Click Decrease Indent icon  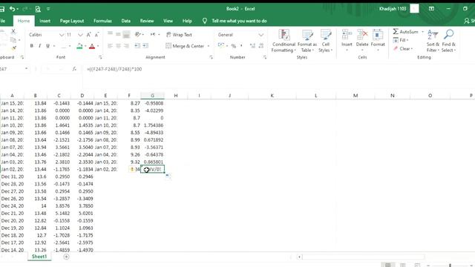tap(137, 46)
